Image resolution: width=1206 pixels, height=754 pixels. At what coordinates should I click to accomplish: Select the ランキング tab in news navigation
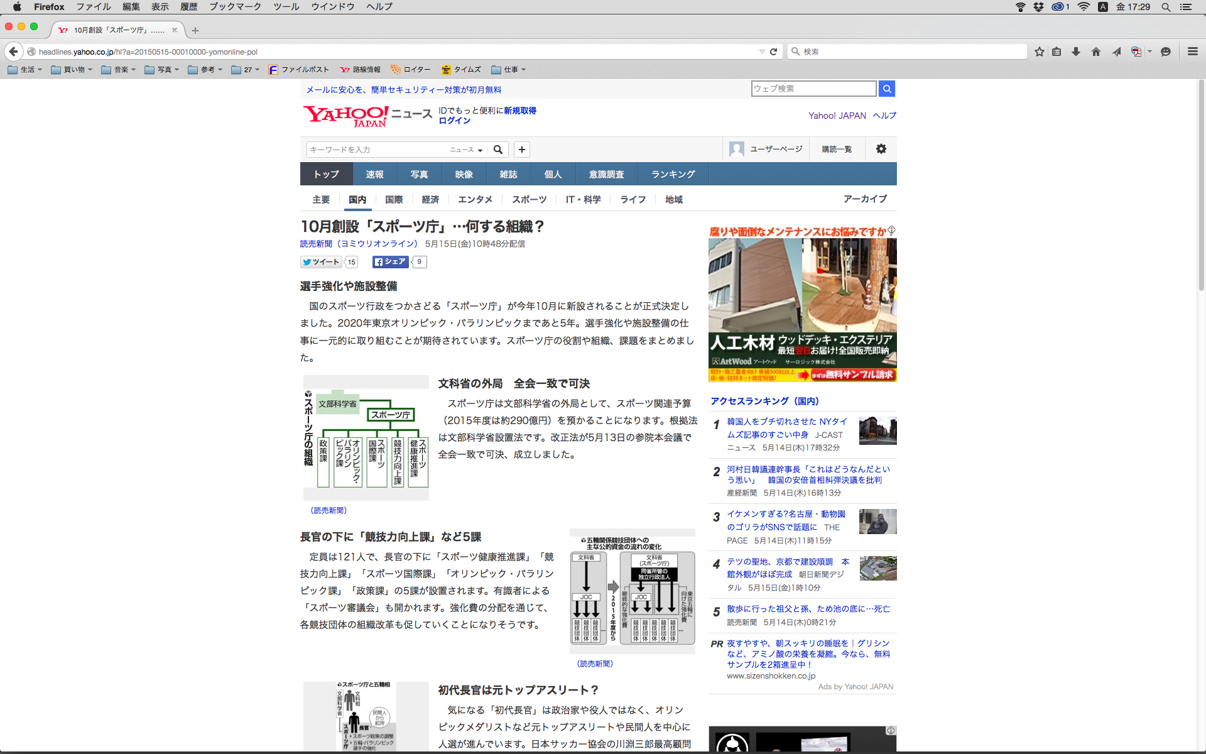[x=673, y=174]
